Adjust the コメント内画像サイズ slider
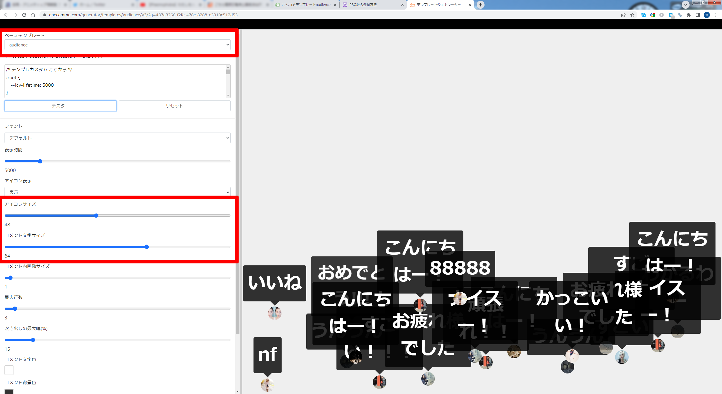Viewport: 722px width, 394px height. point(117,278)
